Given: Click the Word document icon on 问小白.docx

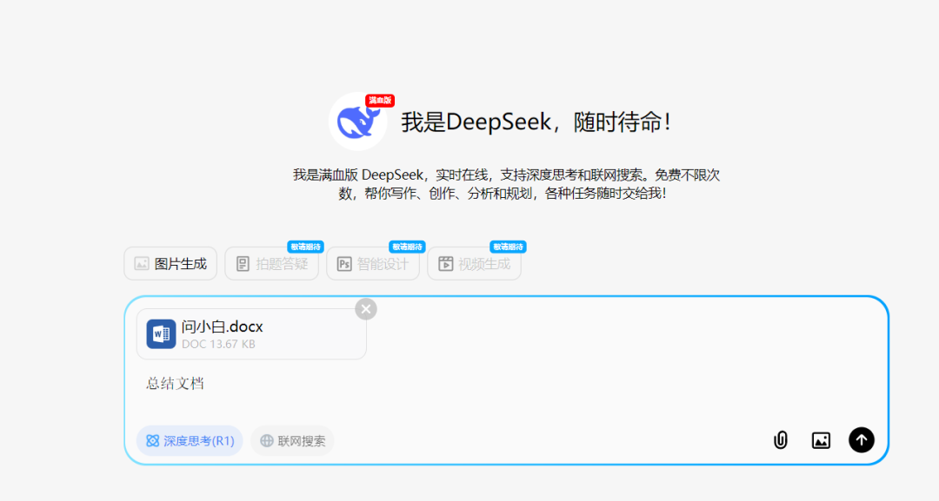Looking at the screenshot, I should coord(161,333).
